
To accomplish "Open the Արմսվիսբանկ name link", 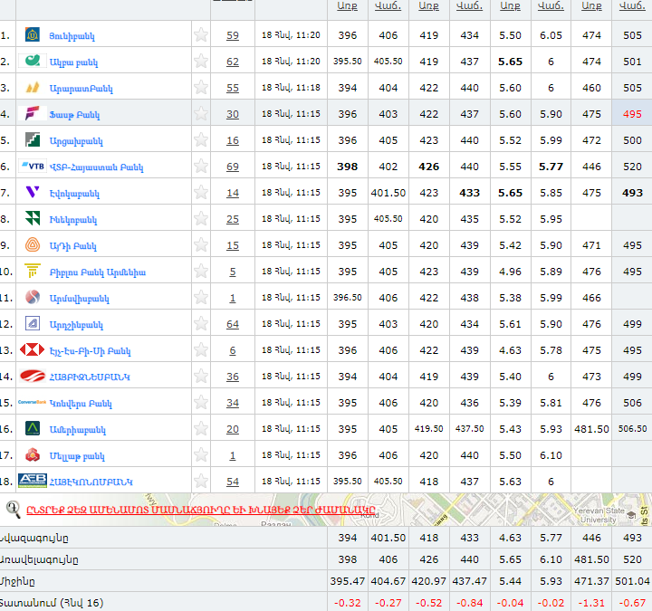I will pos(79,299).
